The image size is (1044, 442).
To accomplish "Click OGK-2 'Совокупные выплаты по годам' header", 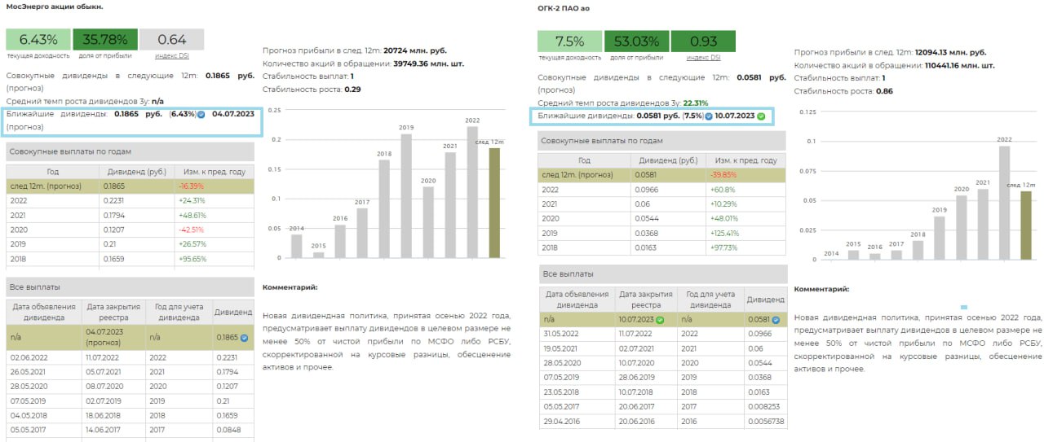I will coord(662,141).
